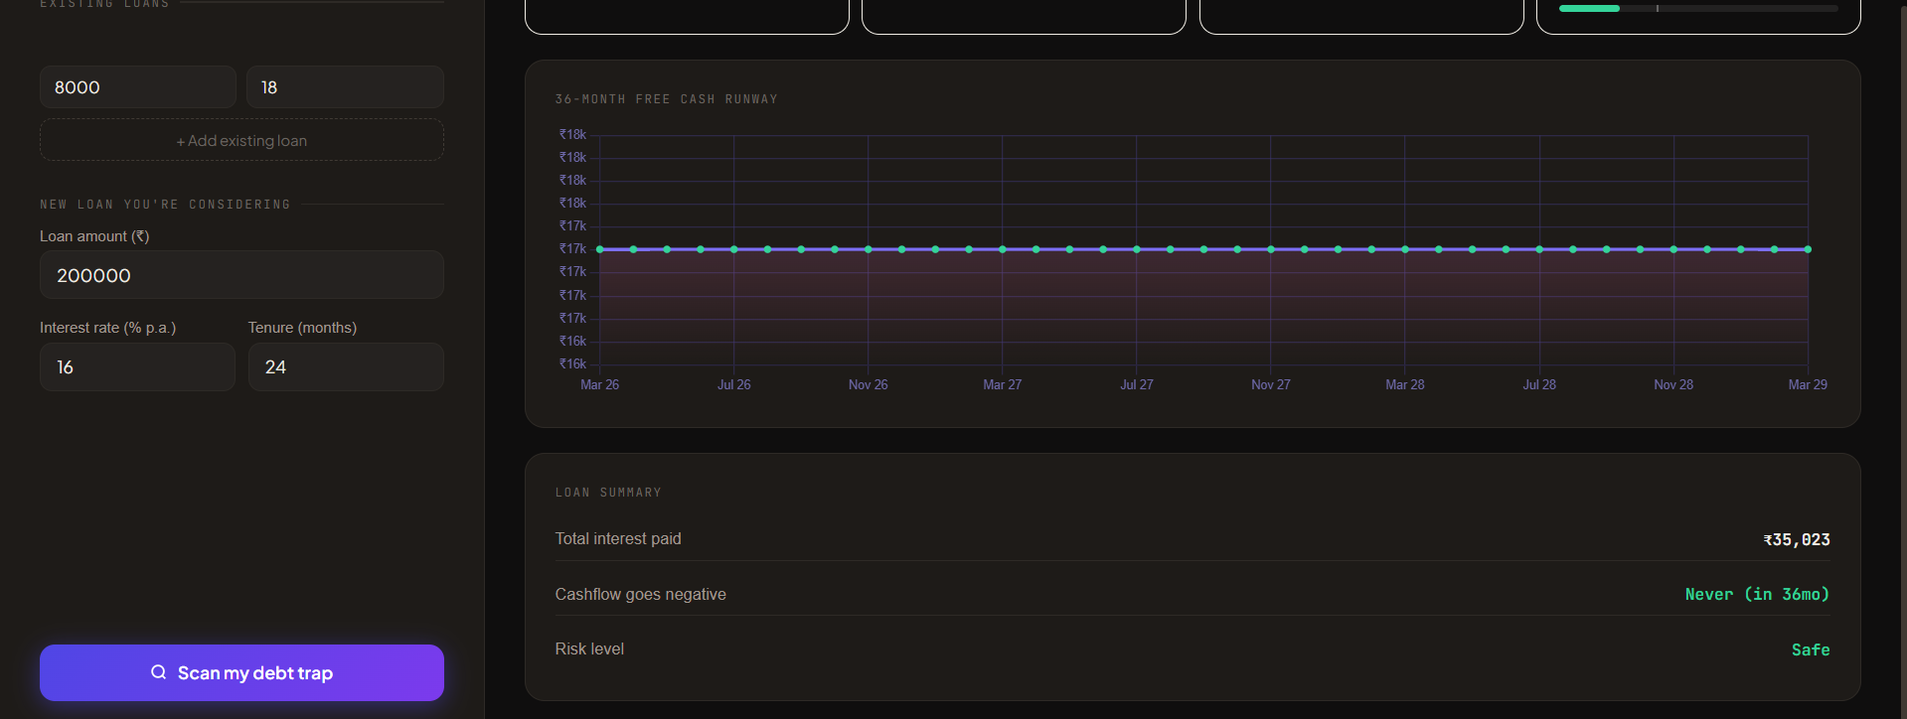
Task: Set the tenure months input
Action: [x=346, y=366]
